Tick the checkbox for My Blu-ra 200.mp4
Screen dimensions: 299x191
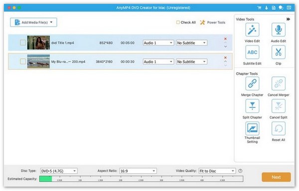click(x=23, y=61)
